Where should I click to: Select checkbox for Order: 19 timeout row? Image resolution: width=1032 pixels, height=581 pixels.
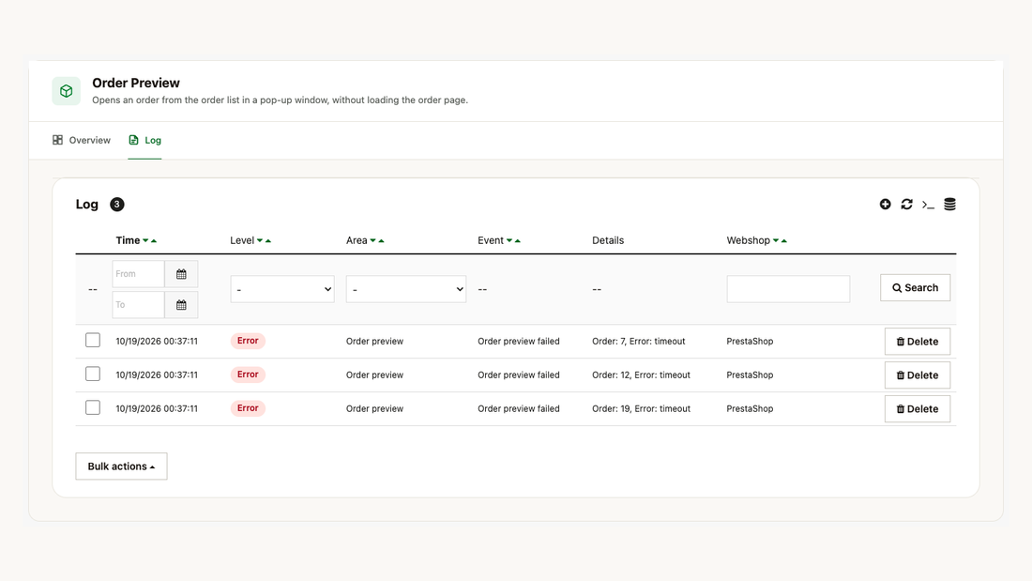tap(93, 407)
